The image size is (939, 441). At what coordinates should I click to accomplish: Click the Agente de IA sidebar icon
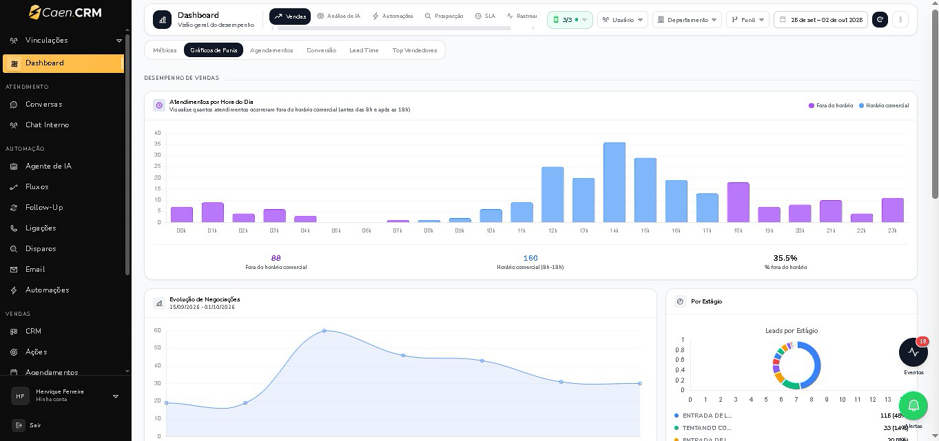[x=14, y=166]
